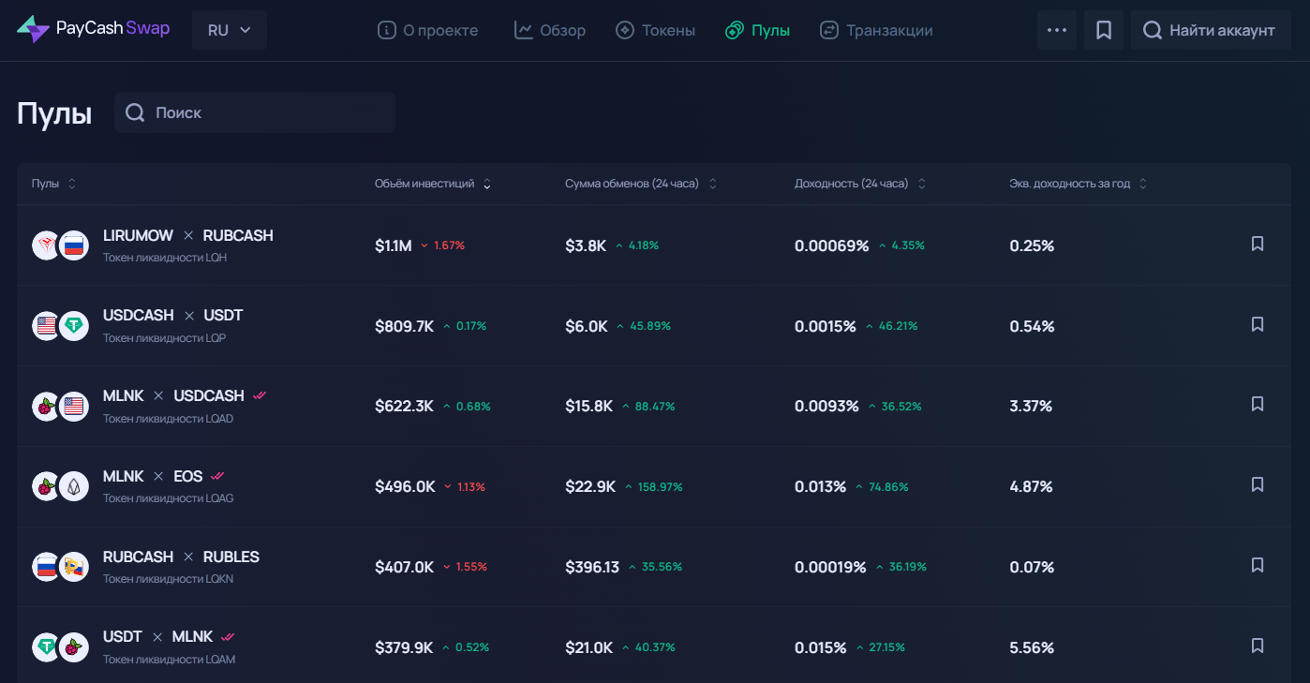Image resolution: width=1310 pixels, height=683 pixels.
Task: Click the 158.97% change indicator
Action: coord(653,487)
